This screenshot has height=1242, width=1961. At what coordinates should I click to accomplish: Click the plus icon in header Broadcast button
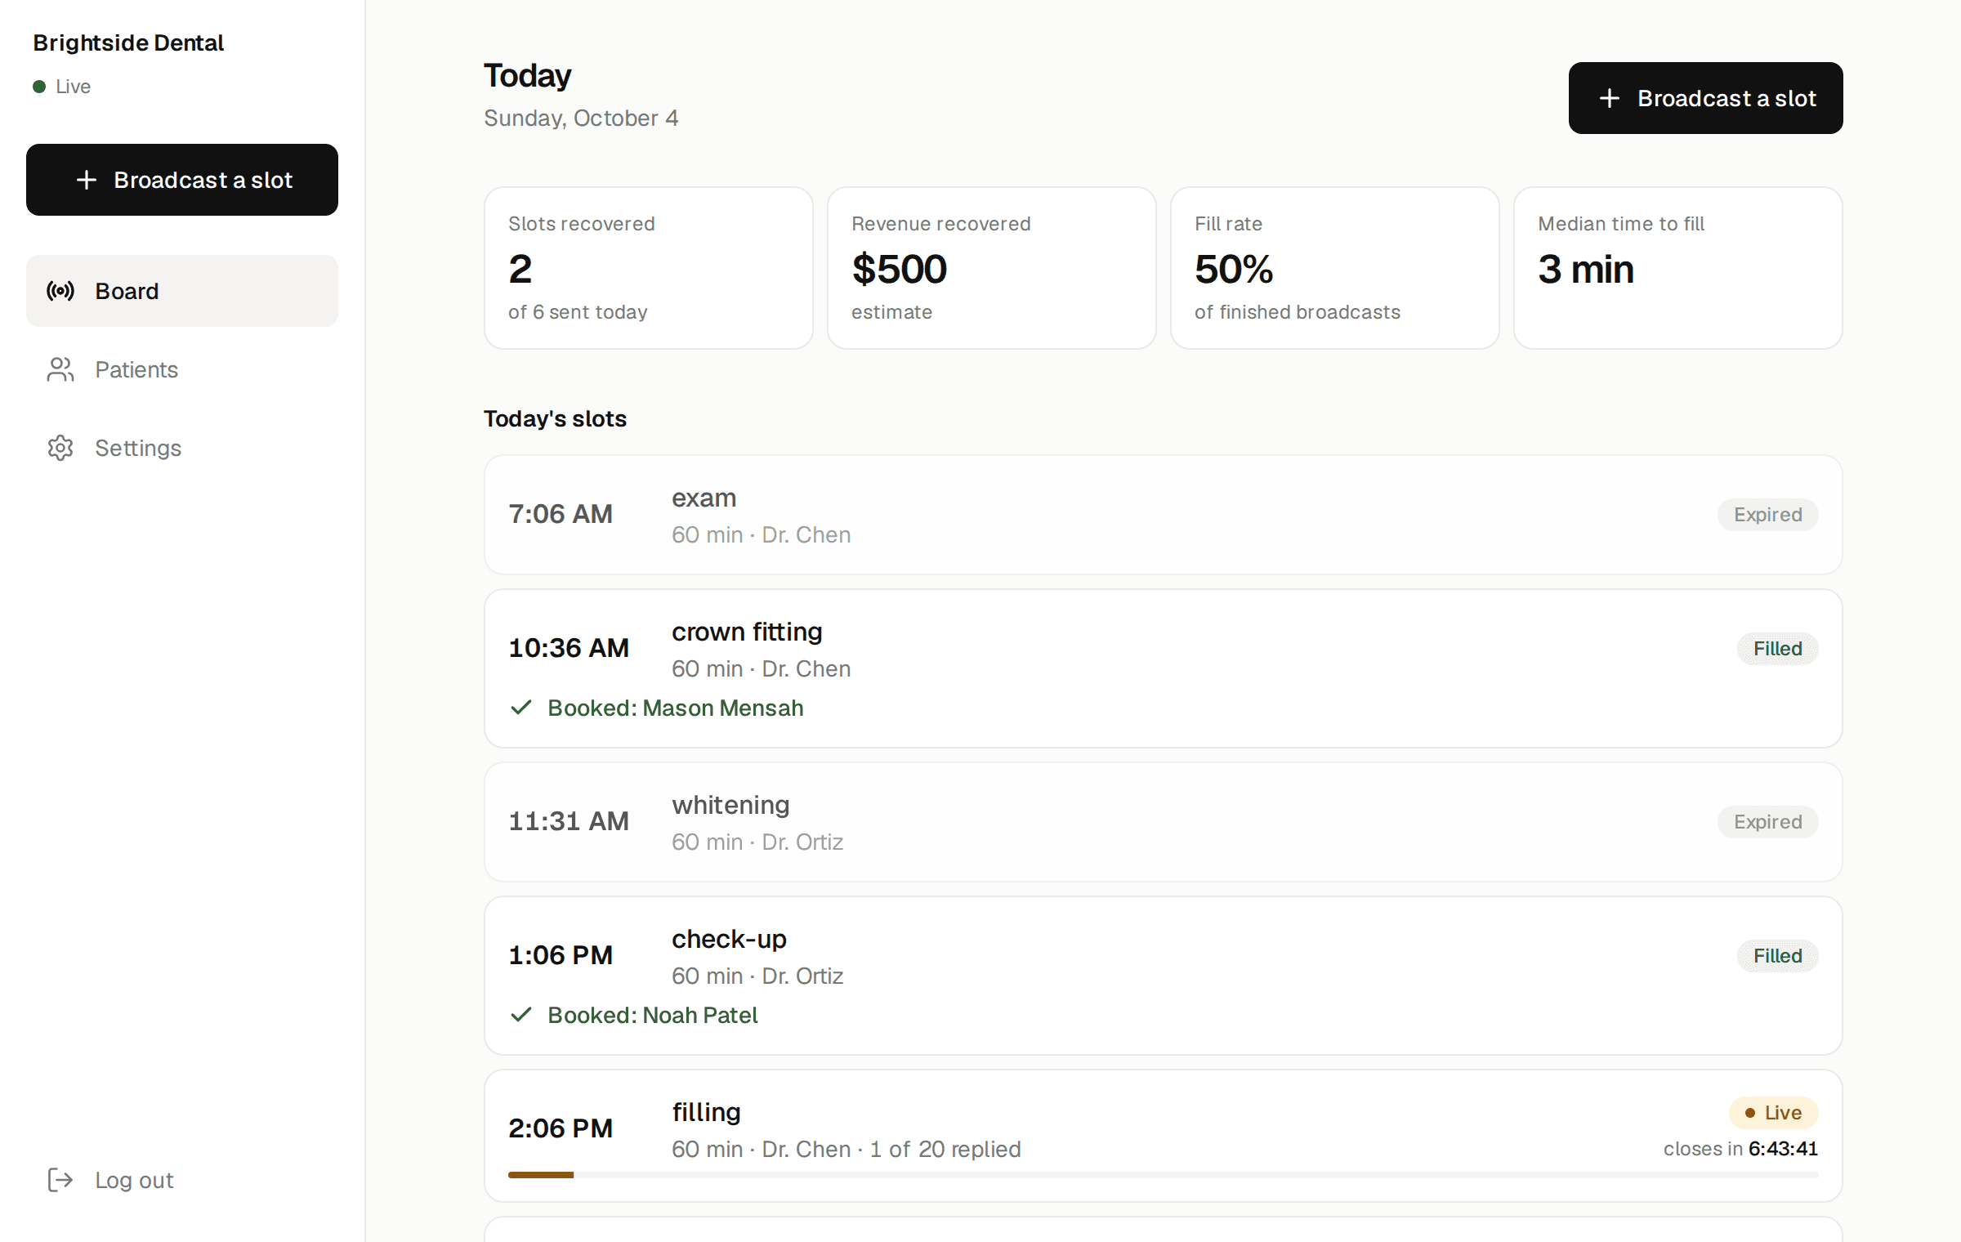pos(1610,98)
